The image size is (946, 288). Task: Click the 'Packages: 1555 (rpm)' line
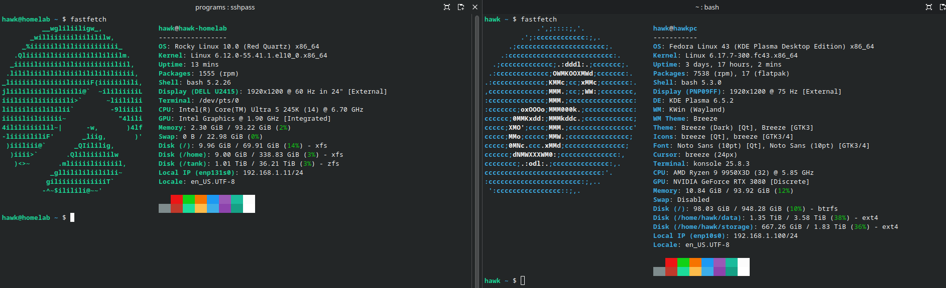[x=199, y=74]
